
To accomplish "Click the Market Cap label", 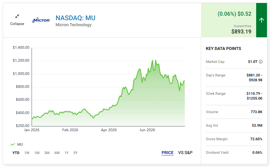I will (215, 62).
